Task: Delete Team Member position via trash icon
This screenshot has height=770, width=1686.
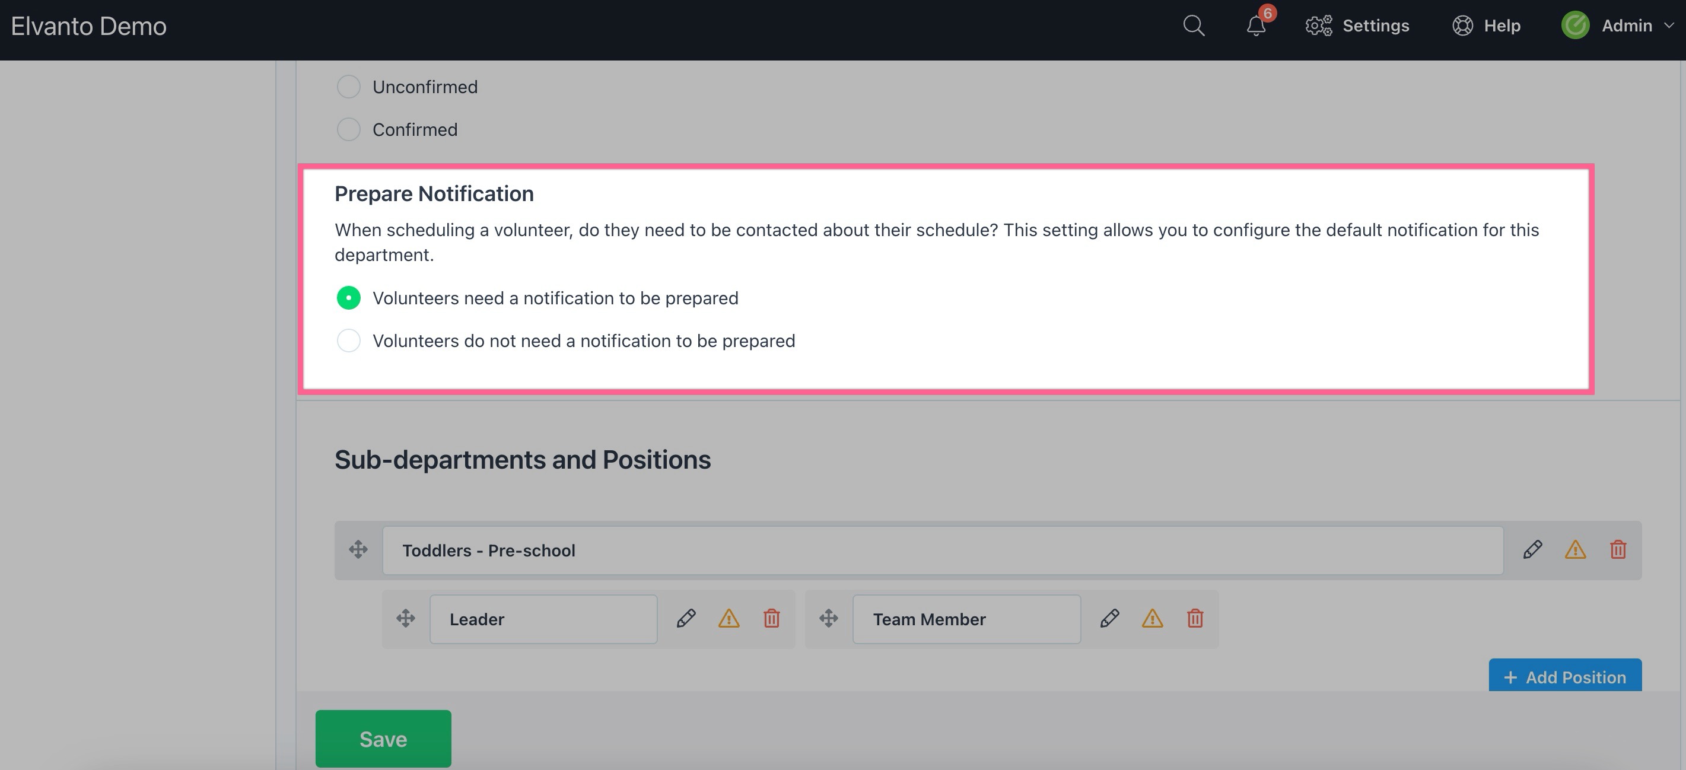Action: [x=1195, y=618]
